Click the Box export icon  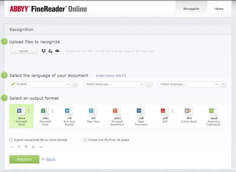coord(11,147)
